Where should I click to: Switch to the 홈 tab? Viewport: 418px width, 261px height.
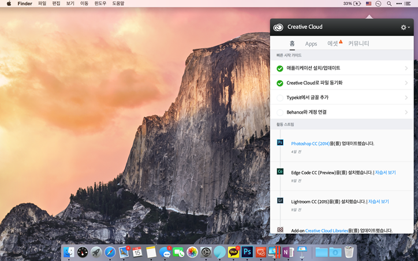point(292,43)
